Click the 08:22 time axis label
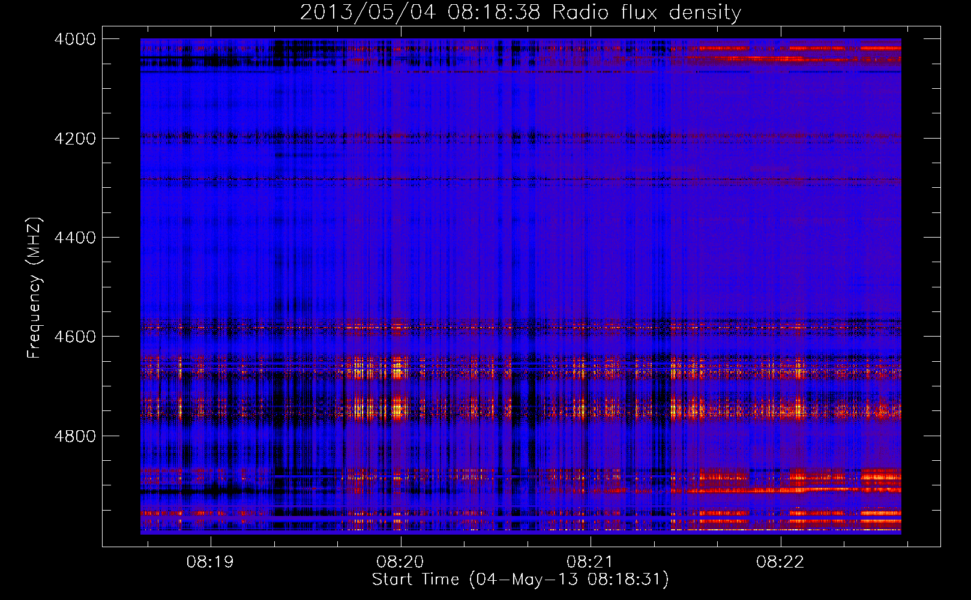The image size is (971, 600). click(x=780, y=562)
